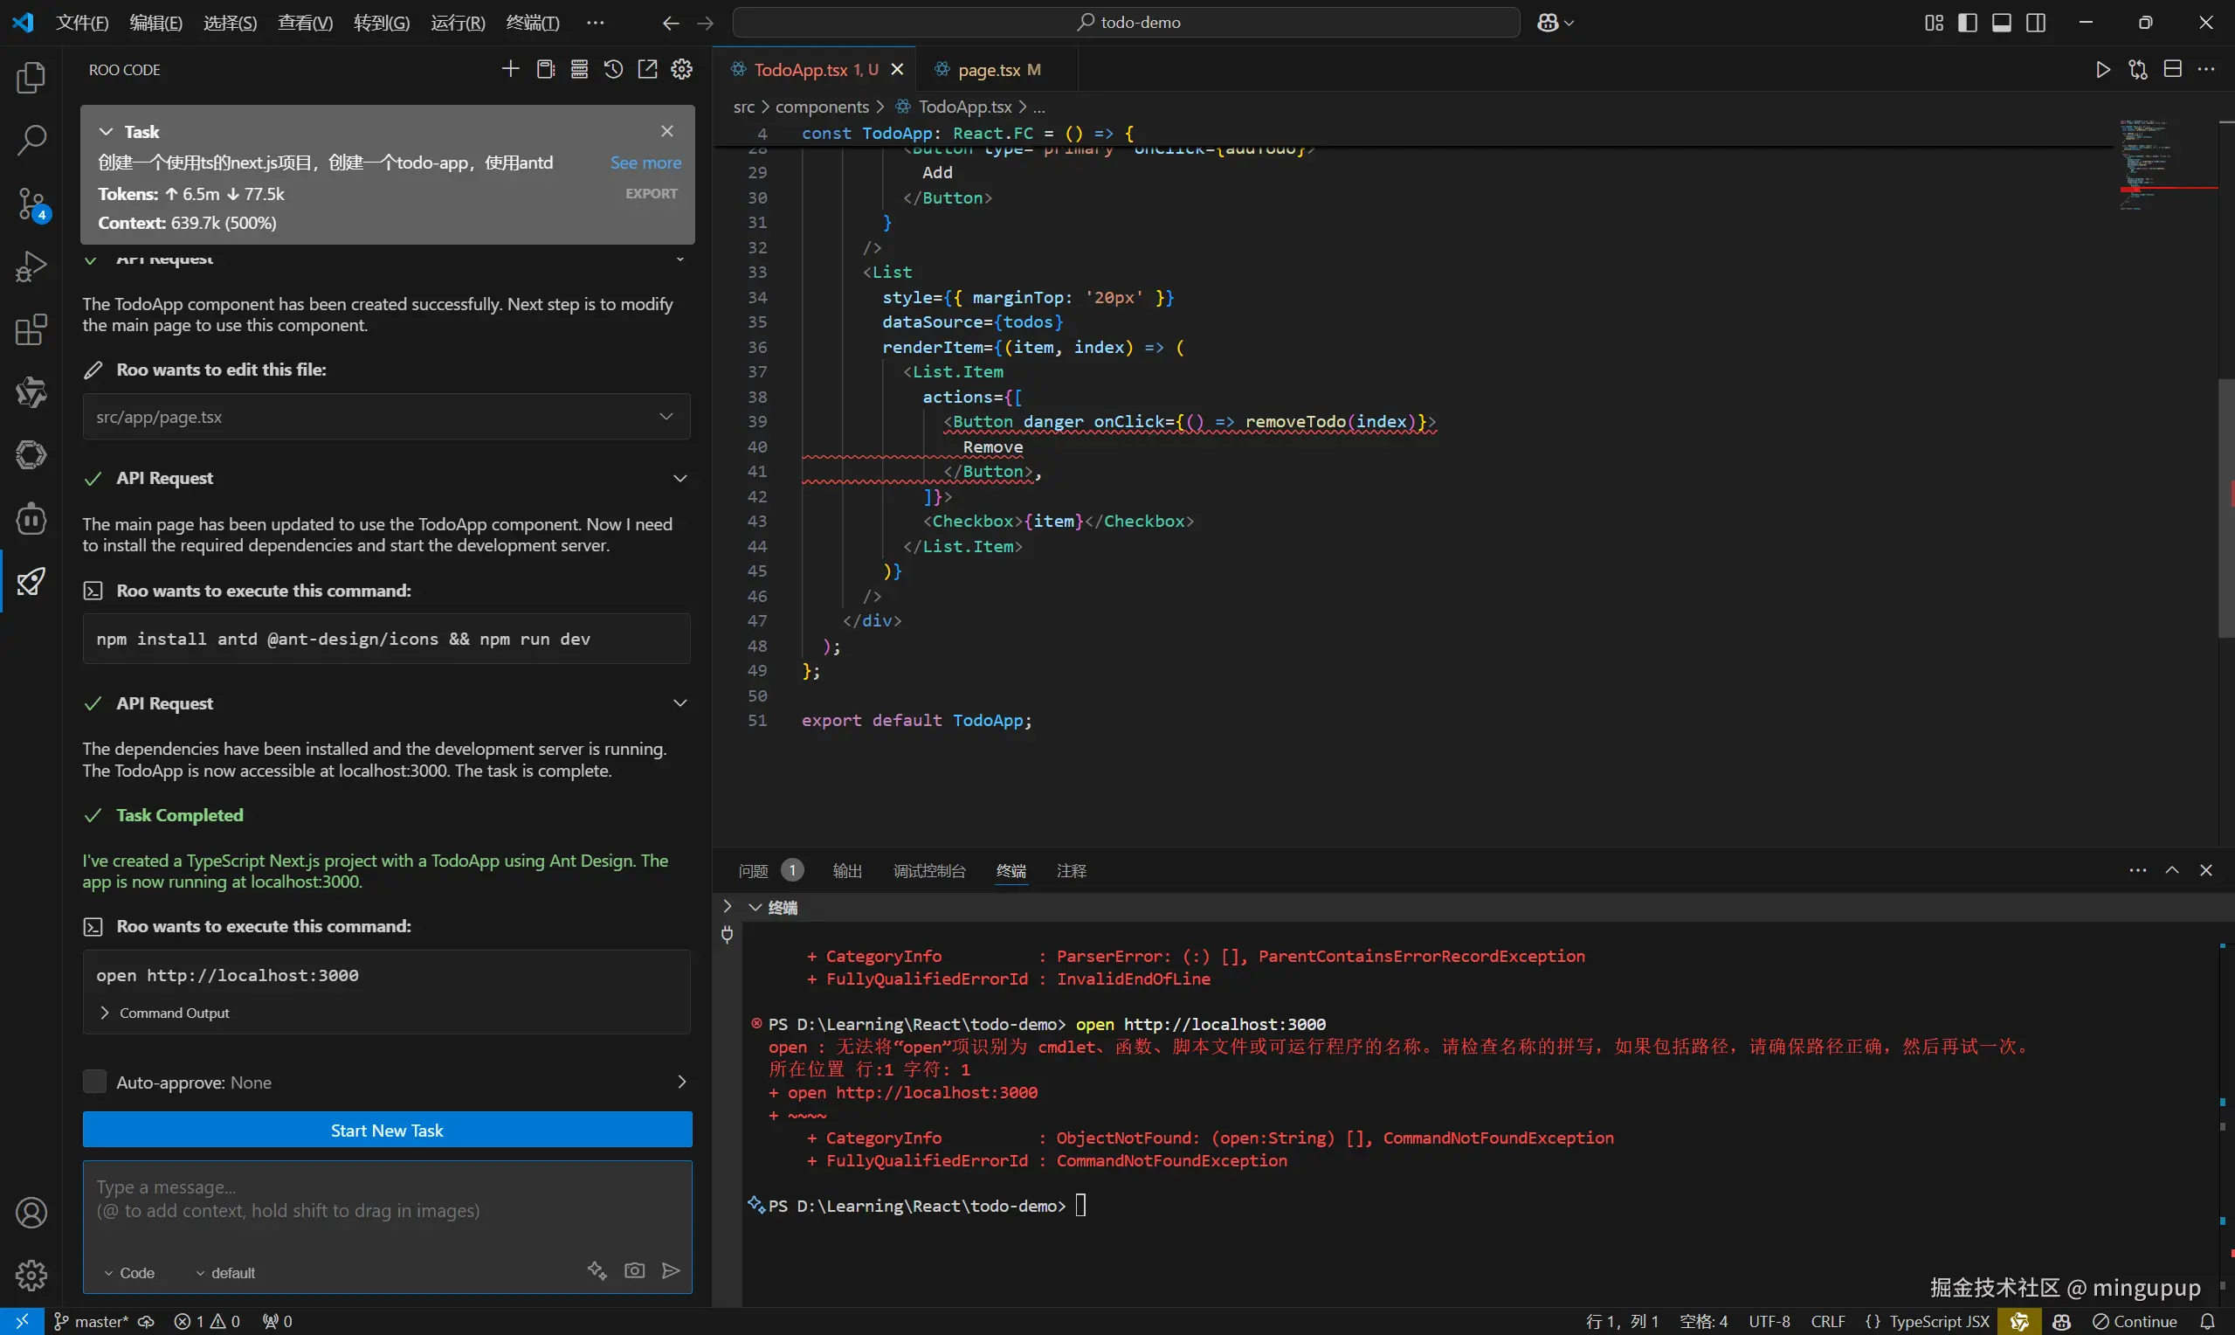Switch to the page.tsx editor tab
Screen dimensions: 2235x1335
(x=988, y=69)
